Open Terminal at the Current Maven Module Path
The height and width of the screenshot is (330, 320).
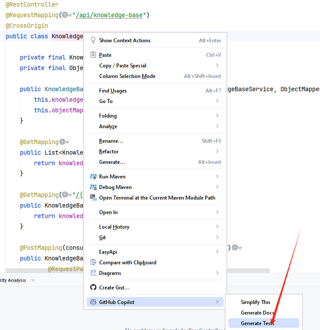[155, 198]
